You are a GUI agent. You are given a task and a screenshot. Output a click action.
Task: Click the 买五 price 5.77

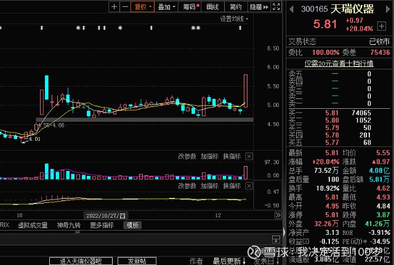click(332, 143)
